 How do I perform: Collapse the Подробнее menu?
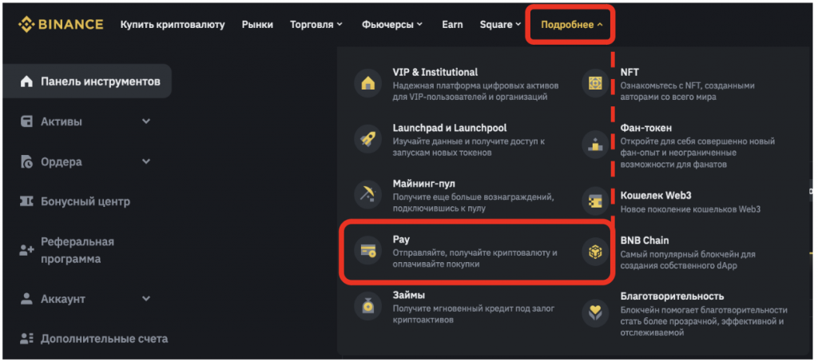[x=570, y=24]
